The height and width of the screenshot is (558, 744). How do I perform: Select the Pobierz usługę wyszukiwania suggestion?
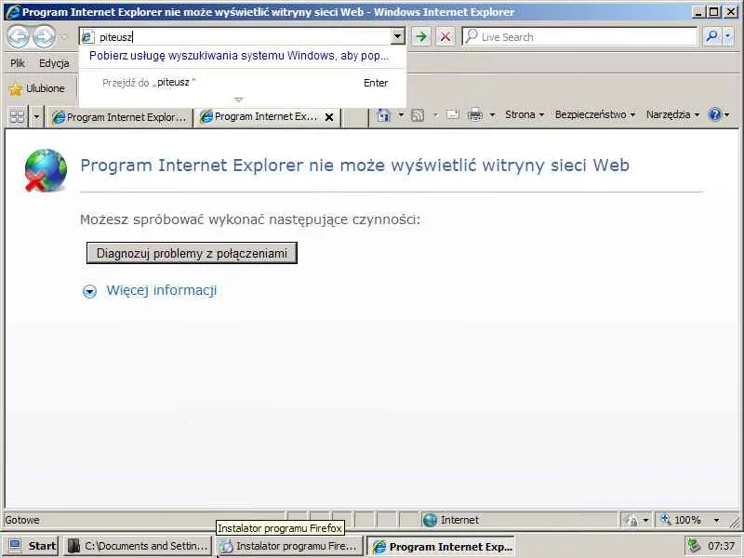click(239, 56)
